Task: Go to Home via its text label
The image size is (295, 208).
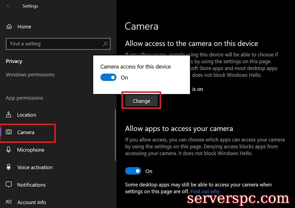Action: (24, 27)
